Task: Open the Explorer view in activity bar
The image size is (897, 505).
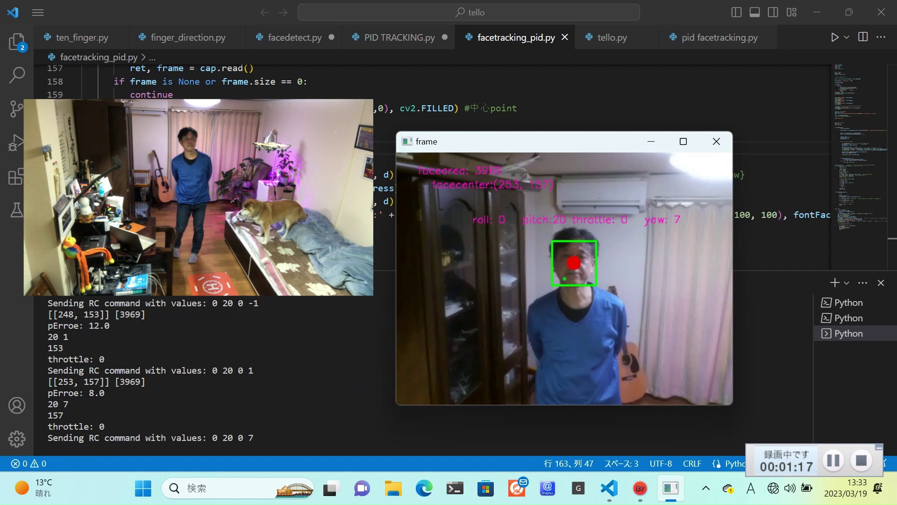Action: tap(17, 42)
